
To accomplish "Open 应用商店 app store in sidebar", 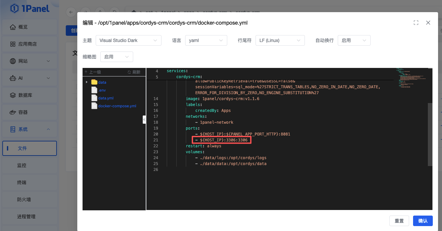I will [x=30, y=44].
